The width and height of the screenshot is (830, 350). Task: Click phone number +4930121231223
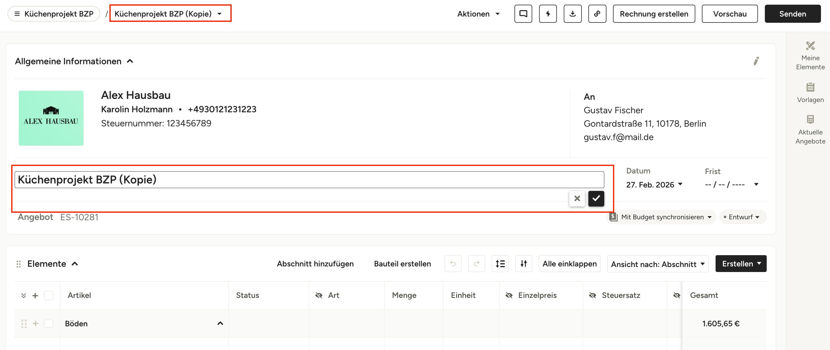click(222, 109)
